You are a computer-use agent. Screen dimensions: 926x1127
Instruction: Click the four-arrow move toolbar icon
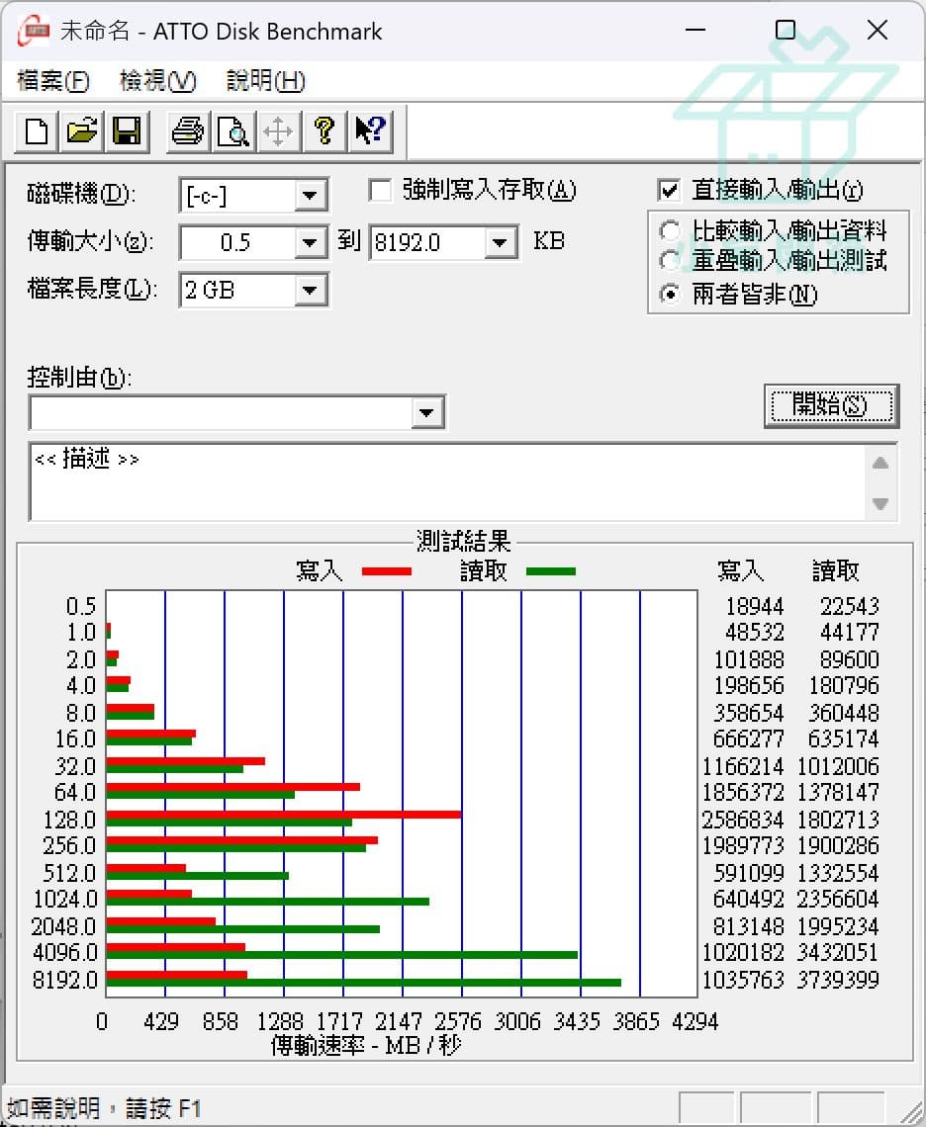[278, 131]
